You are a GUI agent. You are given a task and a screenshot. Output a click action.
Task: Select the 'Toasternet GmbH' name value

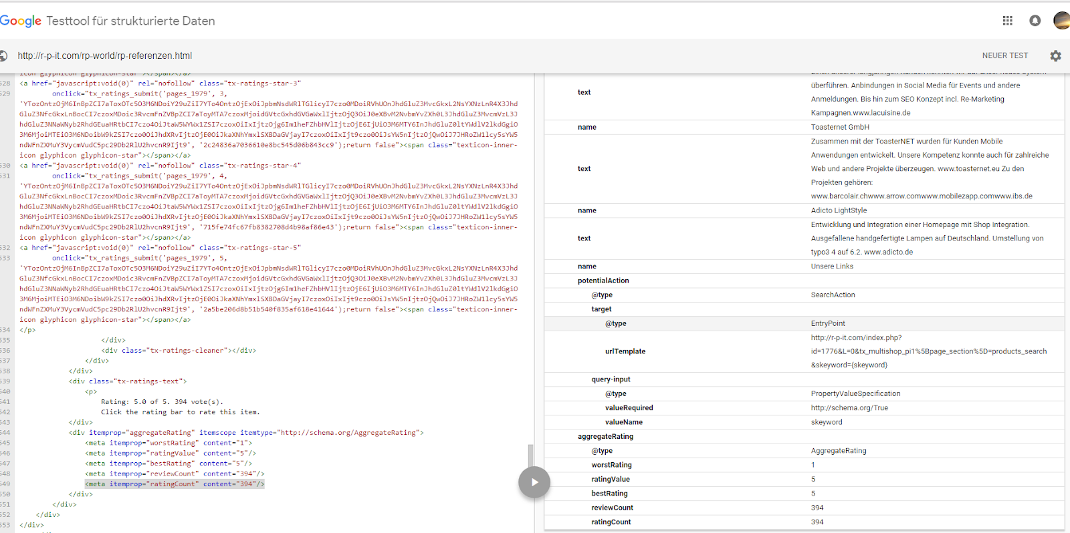click(x=840, y=127)
